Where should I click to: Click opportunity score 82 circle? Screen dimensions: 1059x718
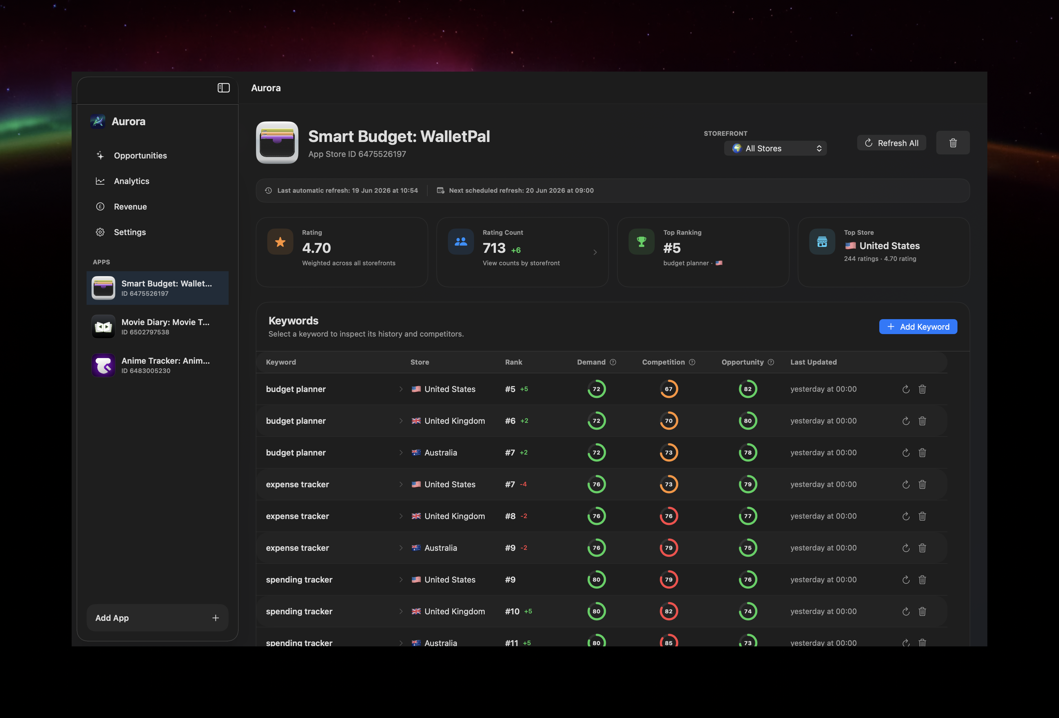(748, 389)
